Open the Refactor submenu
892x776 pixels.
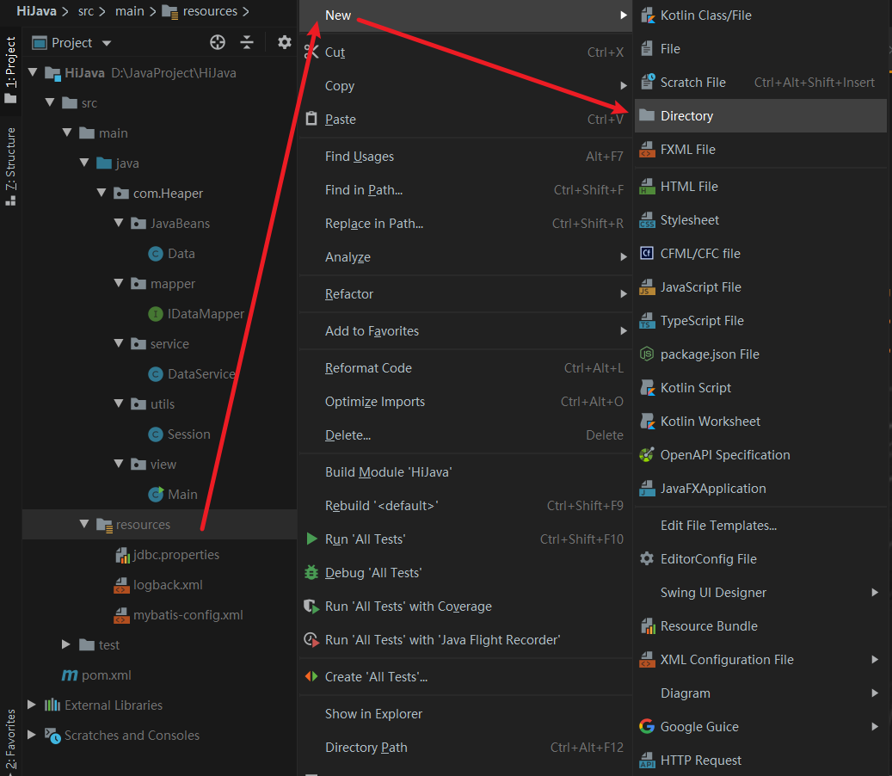pos(465,294)
